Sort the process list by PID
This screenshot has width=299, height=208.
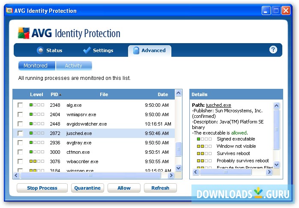tap(56, 94)
